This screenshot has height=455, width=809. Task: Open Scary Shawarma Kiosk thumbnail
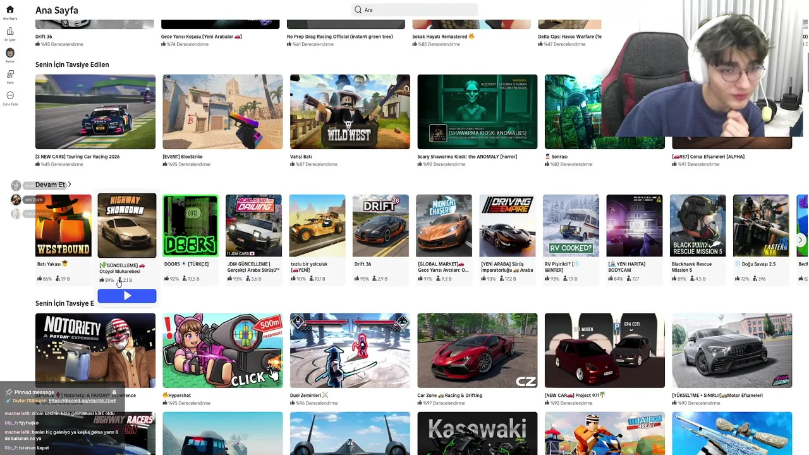(477, 112)
